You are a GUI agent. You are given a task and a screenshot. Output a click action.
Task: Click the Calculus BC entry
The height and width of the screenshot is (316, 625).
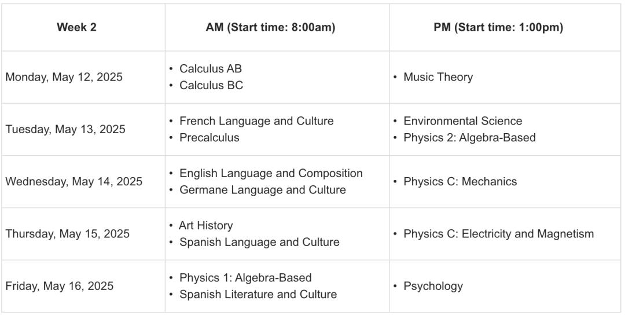211,85
